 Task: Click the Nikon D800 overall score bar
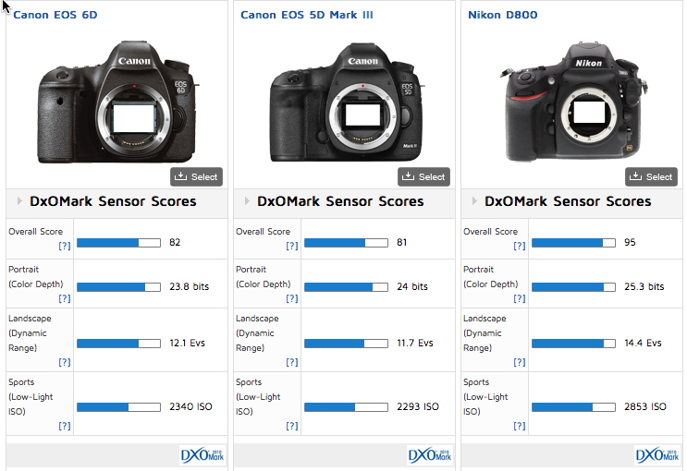573,243
